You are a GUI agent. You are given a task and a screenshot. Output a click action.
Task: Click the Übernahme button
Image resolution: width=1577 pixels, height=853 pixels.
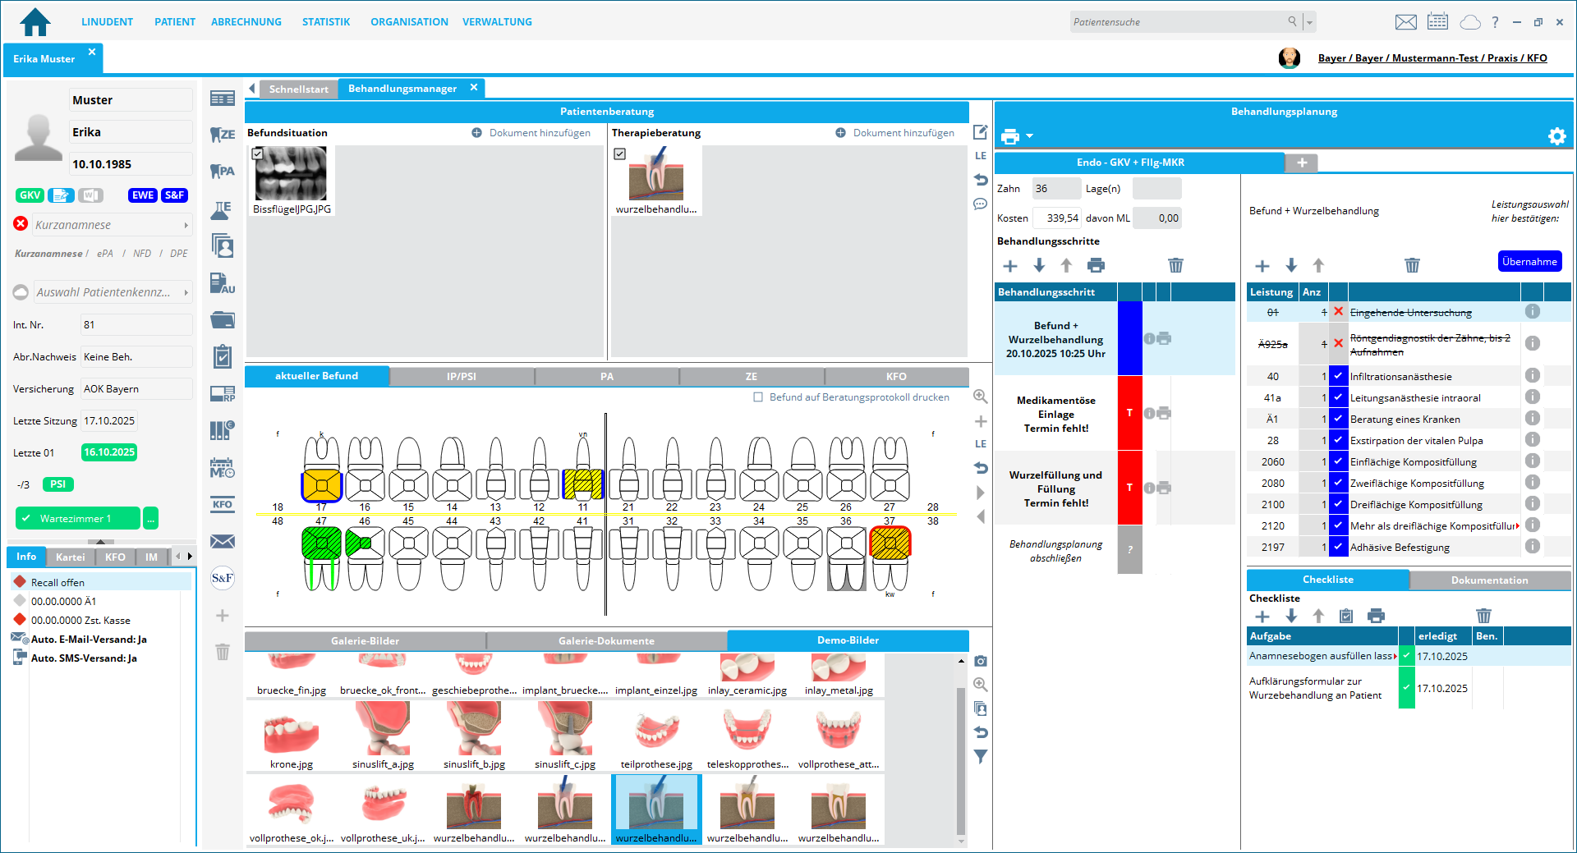[1529, 262]
